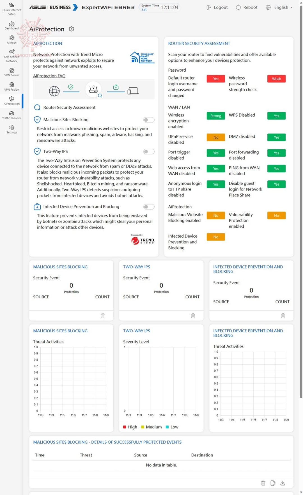Open VPN Server page
Image resolution: width=303 pixels, height=495 pixels.
(x=12, y=72)
